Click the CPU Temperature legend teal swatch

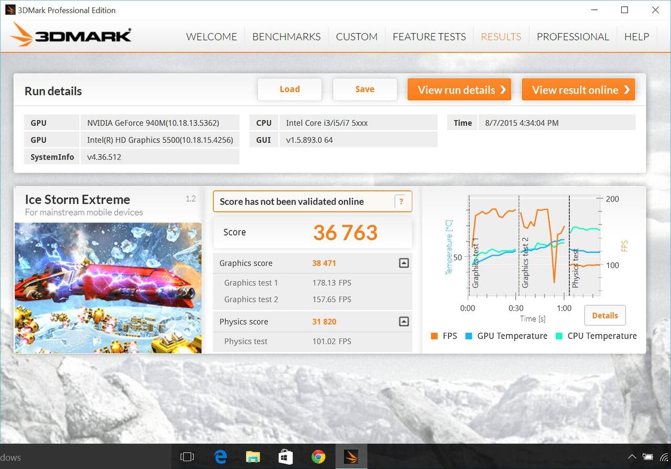[559, 336]
